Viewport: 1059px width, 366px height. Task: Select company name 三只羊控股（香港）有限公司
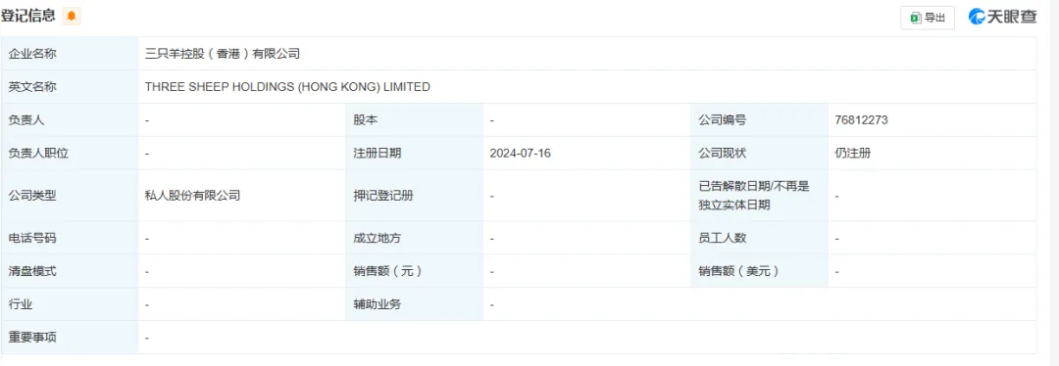(x=223, y=54)
